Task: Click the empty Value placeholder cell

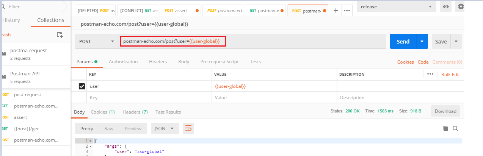Action: pyautogui.click(x=274, y=97)
